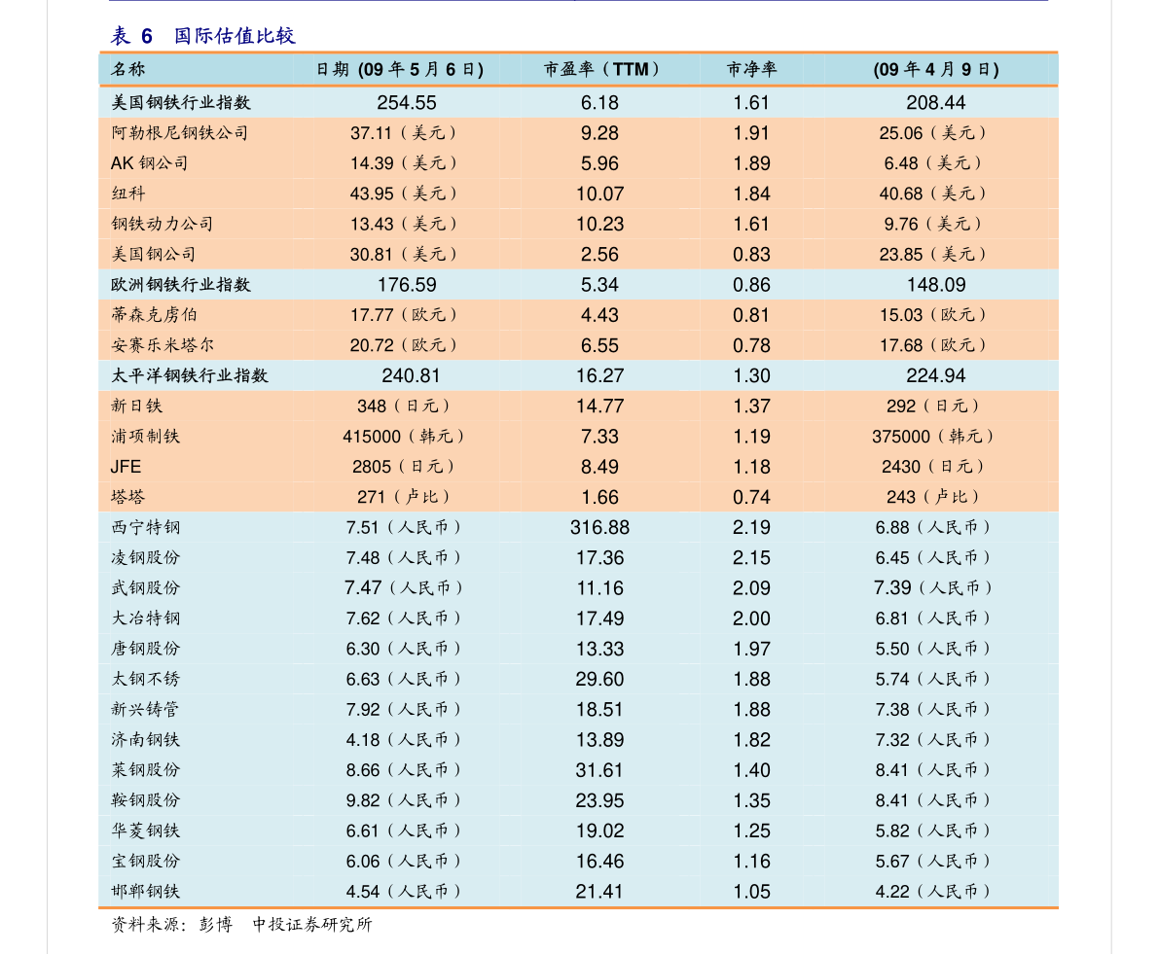Click the row name 欧洲钢铁行业指数

tap(181, 284)
